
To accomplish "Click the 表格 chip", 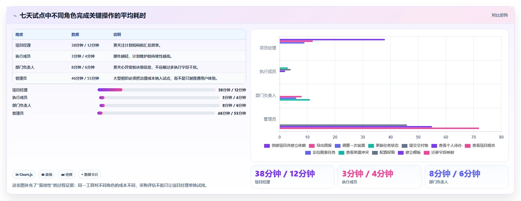I will 47,175.
